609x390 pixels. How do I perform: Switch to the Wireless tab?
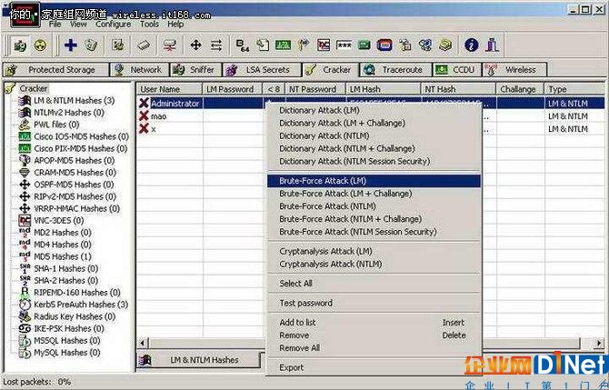[514, 70]
